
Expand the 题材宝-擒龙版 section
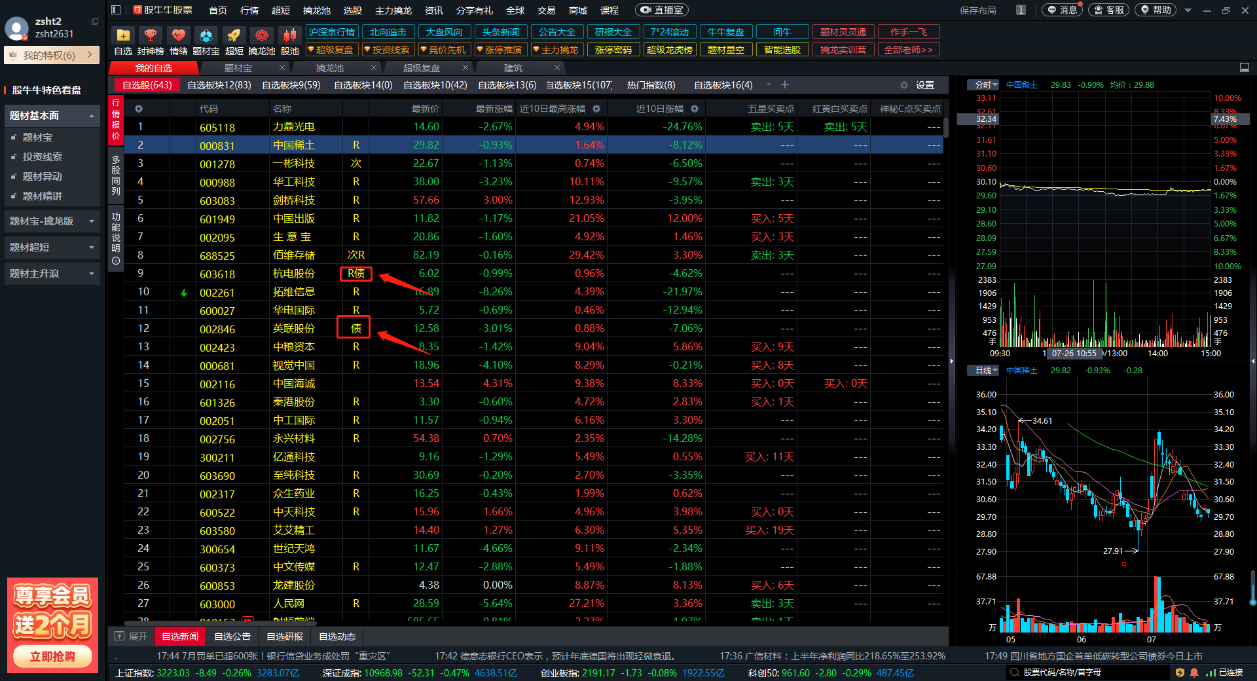pyautogui.click(x=52, y=221)
